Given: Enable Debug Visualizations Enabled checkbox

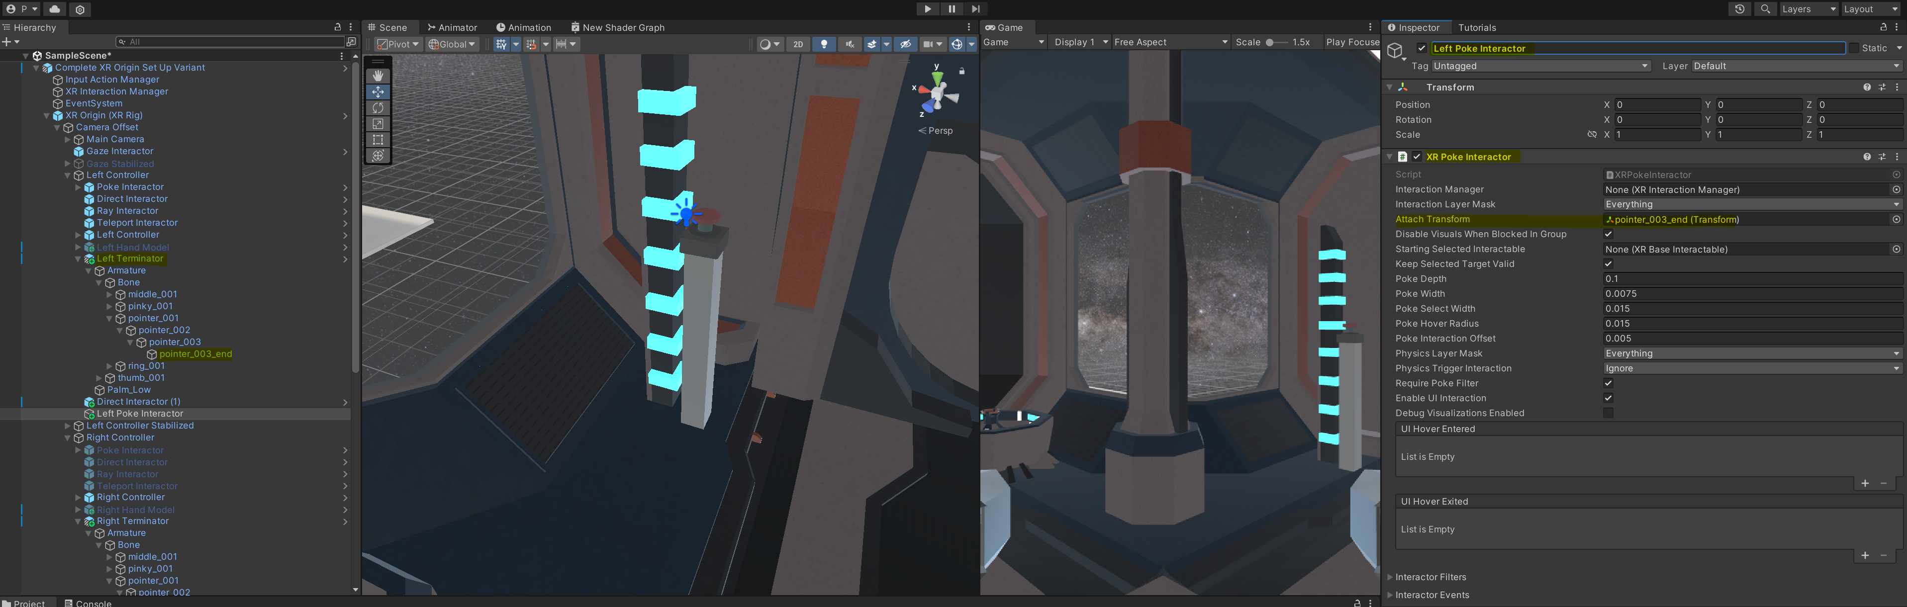Looking at the screenshot, I should (x=1608, y=413).
